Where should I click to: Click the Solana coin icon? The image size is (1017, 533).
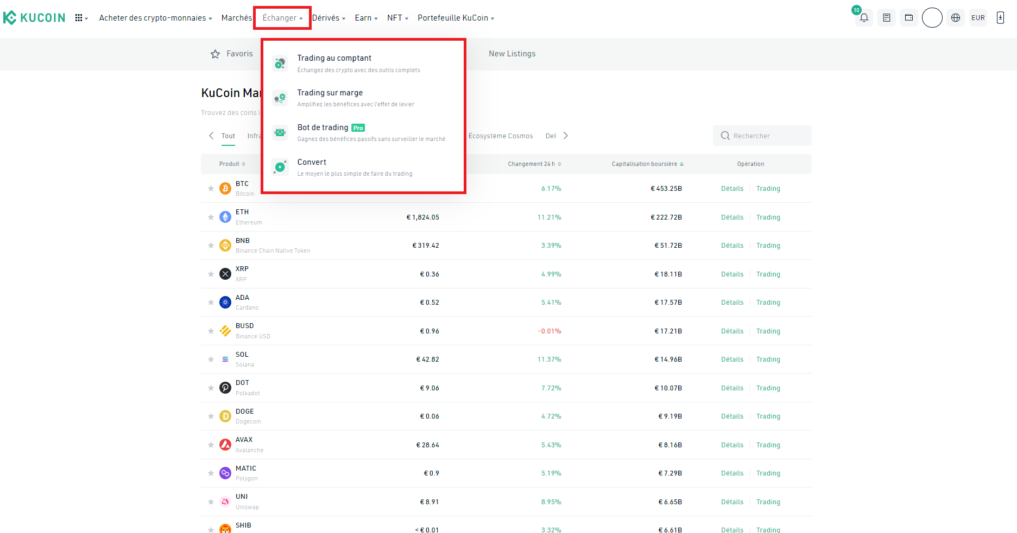(225, 359)
